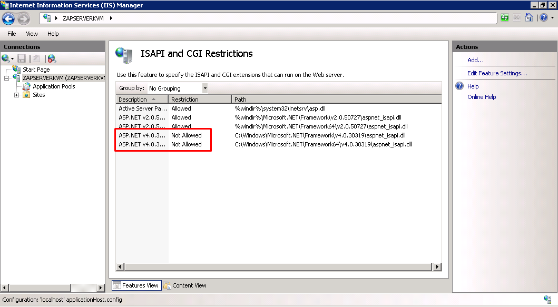The height and width of the screenshot is (307, 558).
Task: Click the Back navigation arrow
Action: 8,17
